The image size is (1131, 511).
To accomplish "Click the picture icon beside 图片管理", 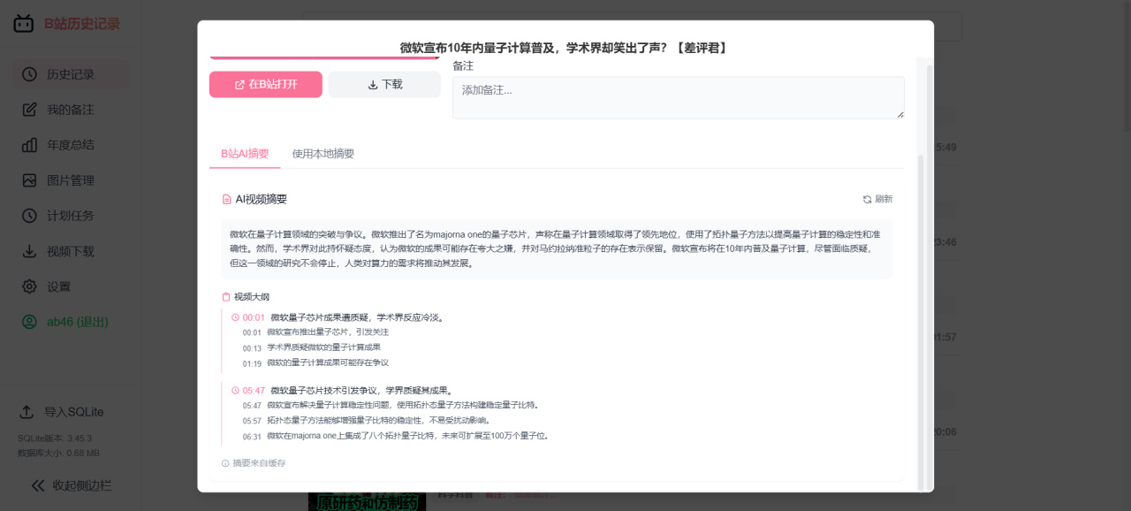I will [29, 180].
